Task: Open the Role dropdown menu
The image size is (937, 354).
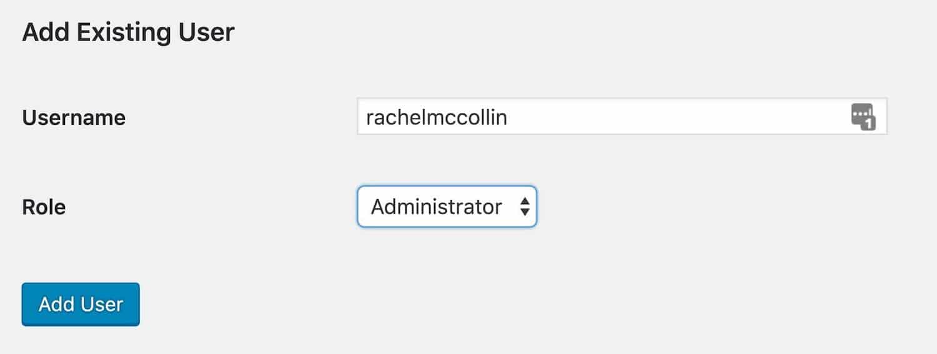Action: click(x=447, y=207)
